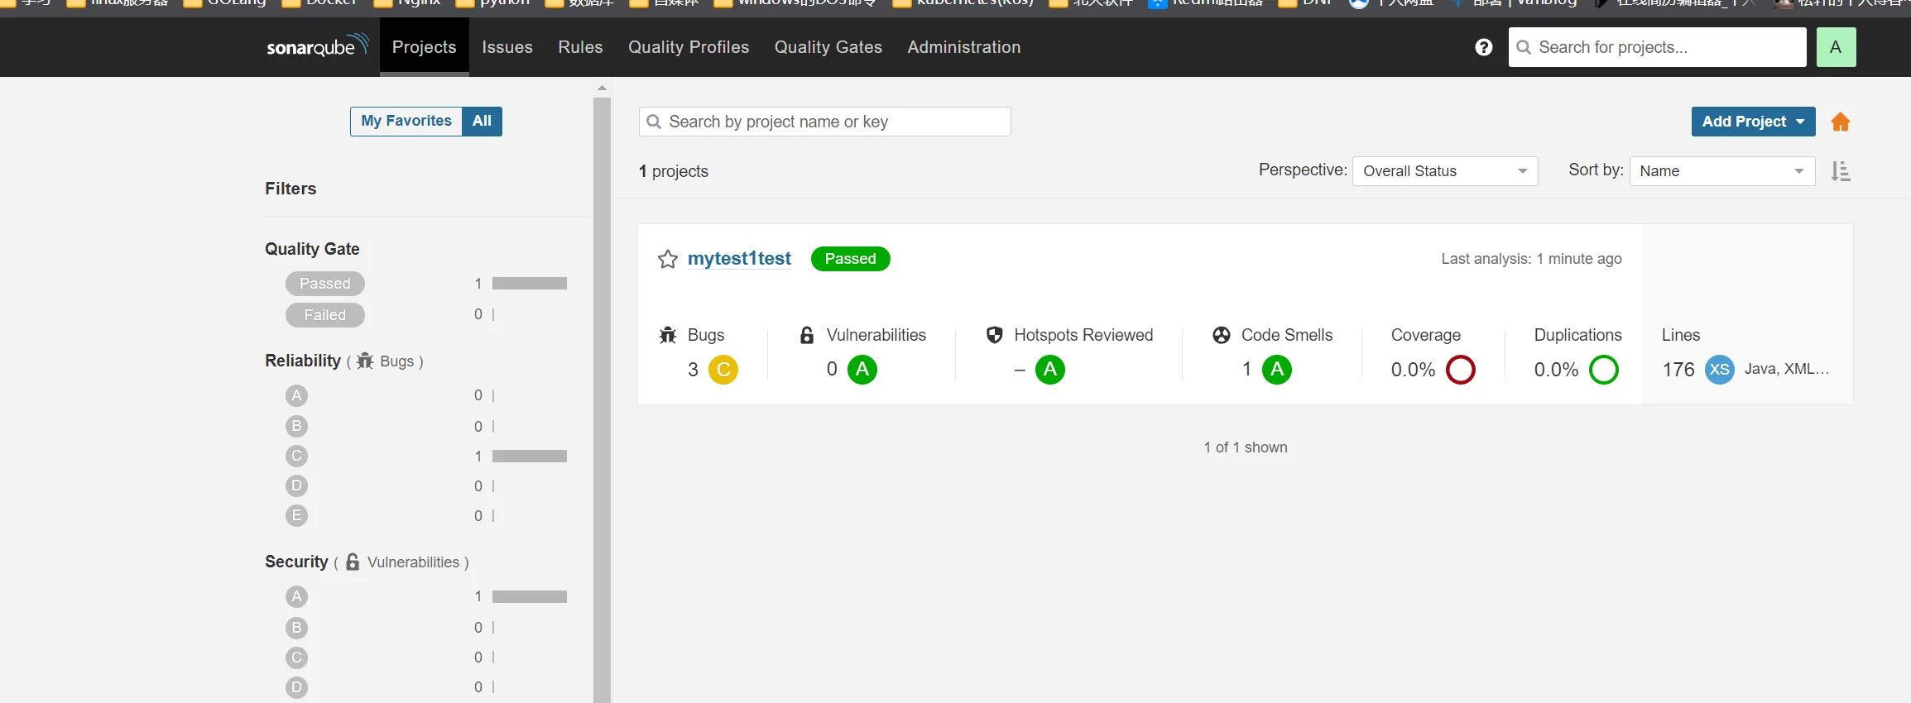Filter by Passed quality gate

click(x=324, y=284)
